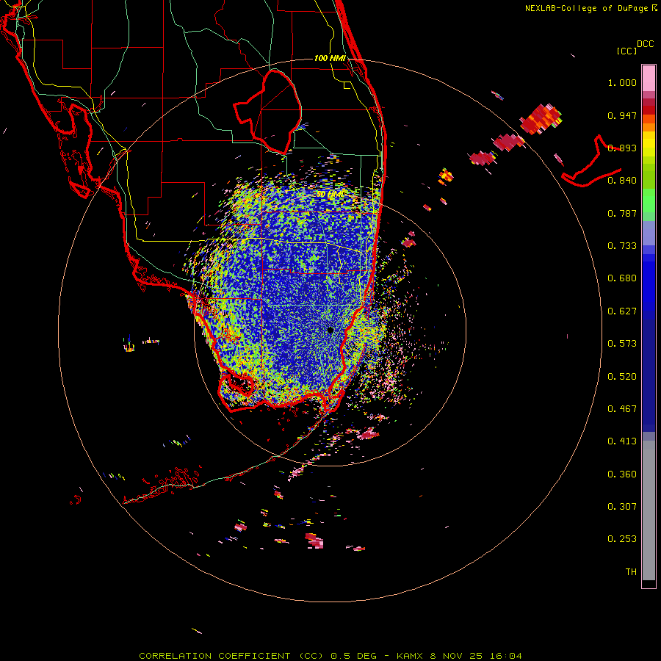This screenshot has height=661, width=661.
Task: Pick the light pink top color bar segment
Action: (649, 78)
